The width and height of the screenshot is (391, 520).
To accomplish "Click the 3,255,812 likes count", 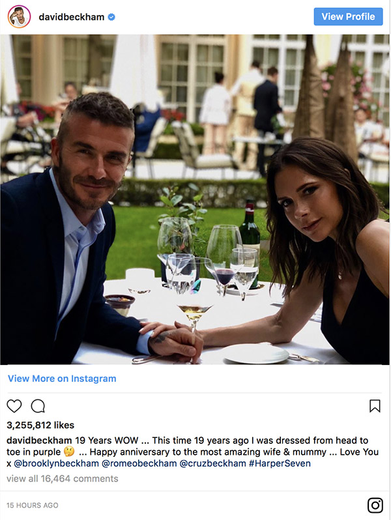I will click(x=40, y=425).
